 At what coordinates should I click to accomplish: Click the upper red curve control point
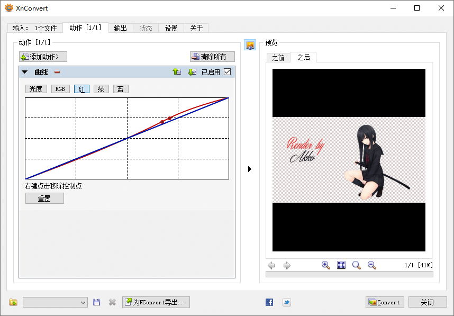tap(170, 118)
